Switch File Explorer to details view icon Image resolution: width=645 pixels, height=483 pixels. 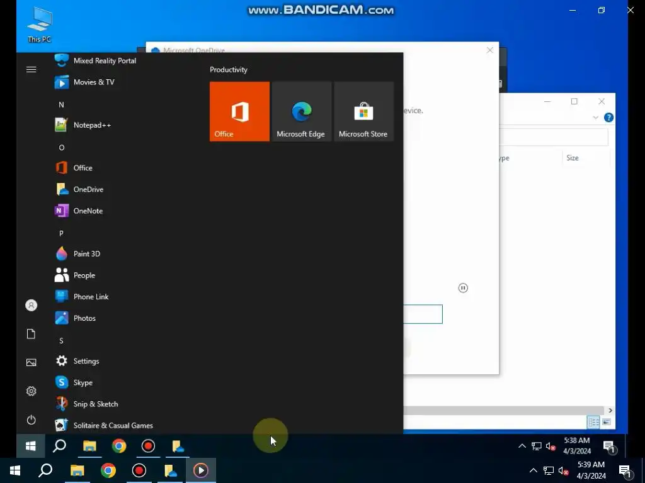[x=593, y=422]
